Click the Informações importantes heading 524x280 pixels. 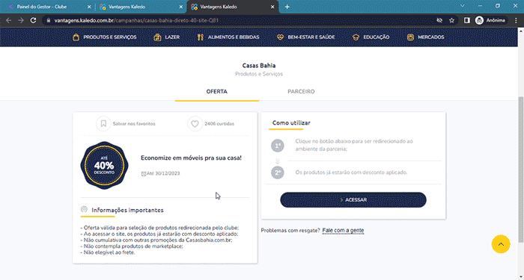click(x=127, y=211)
